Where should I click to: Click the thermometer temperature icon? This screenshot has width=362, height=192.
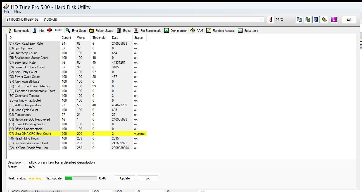[x=271, y=20]
